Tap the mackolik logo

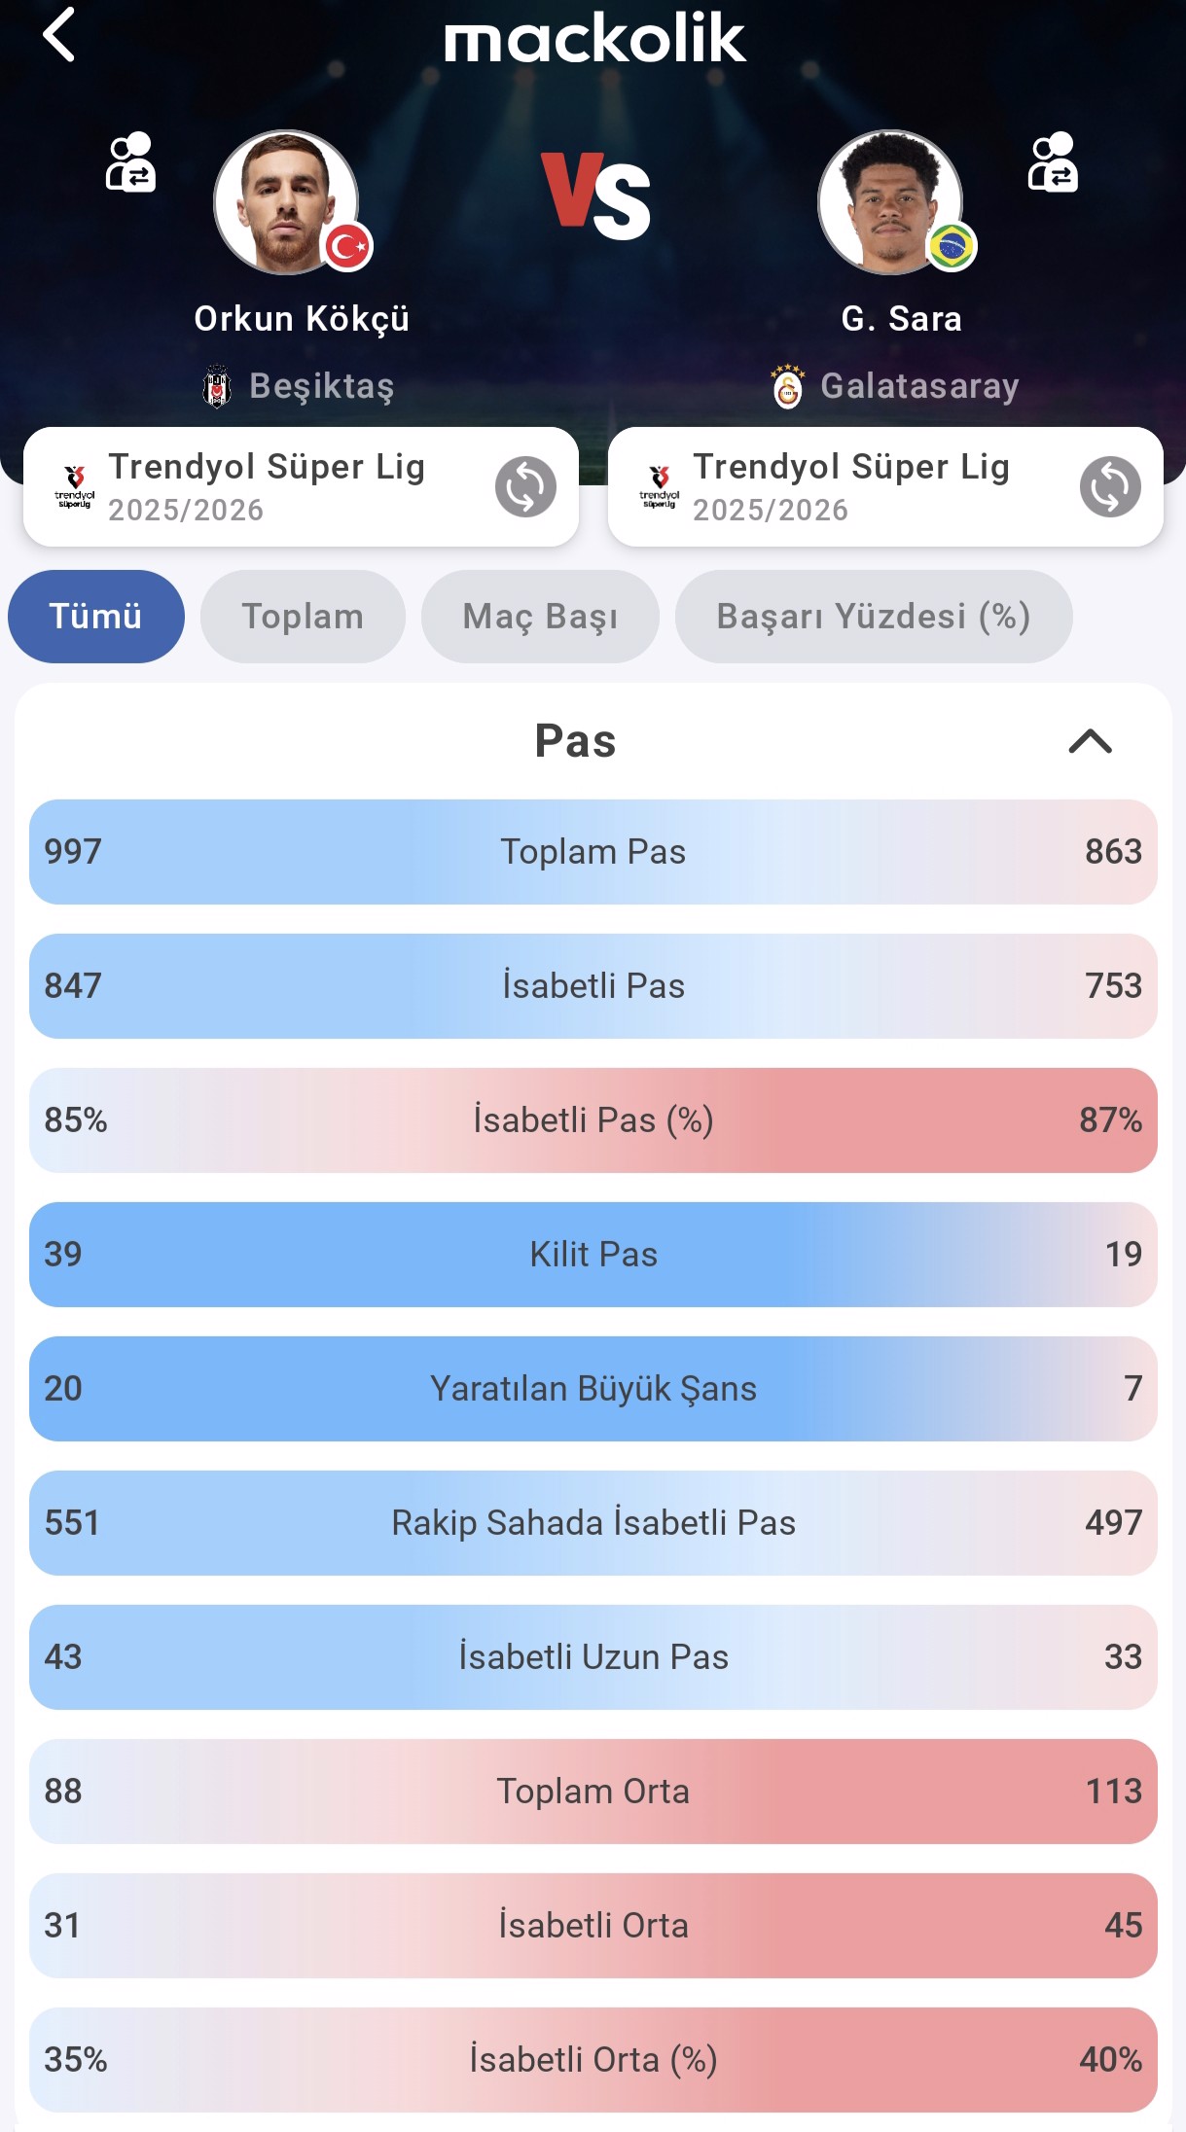(x=594, y=39)
